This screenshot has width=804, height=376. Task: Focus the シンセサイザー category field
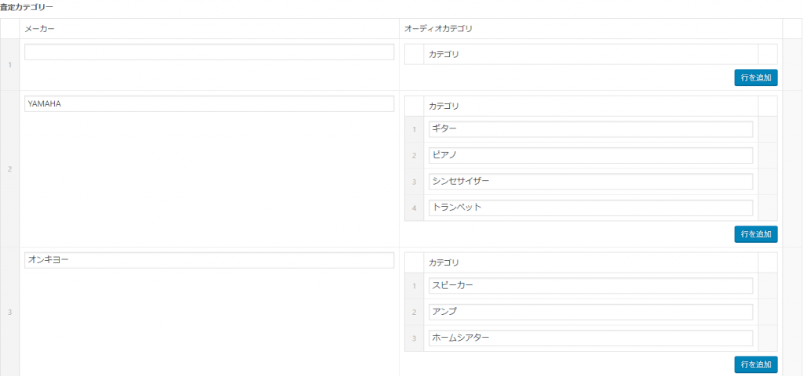(590, 182)
